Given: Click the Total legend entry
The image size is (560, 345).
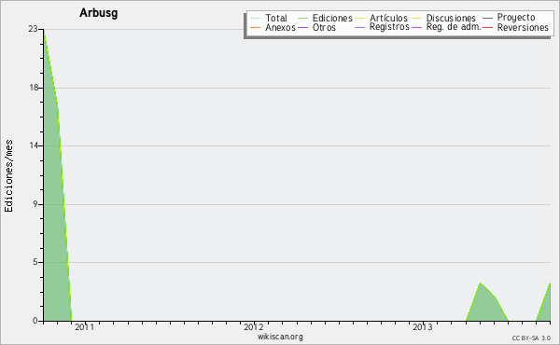Looking at the screenshot, I should [269, 18].
